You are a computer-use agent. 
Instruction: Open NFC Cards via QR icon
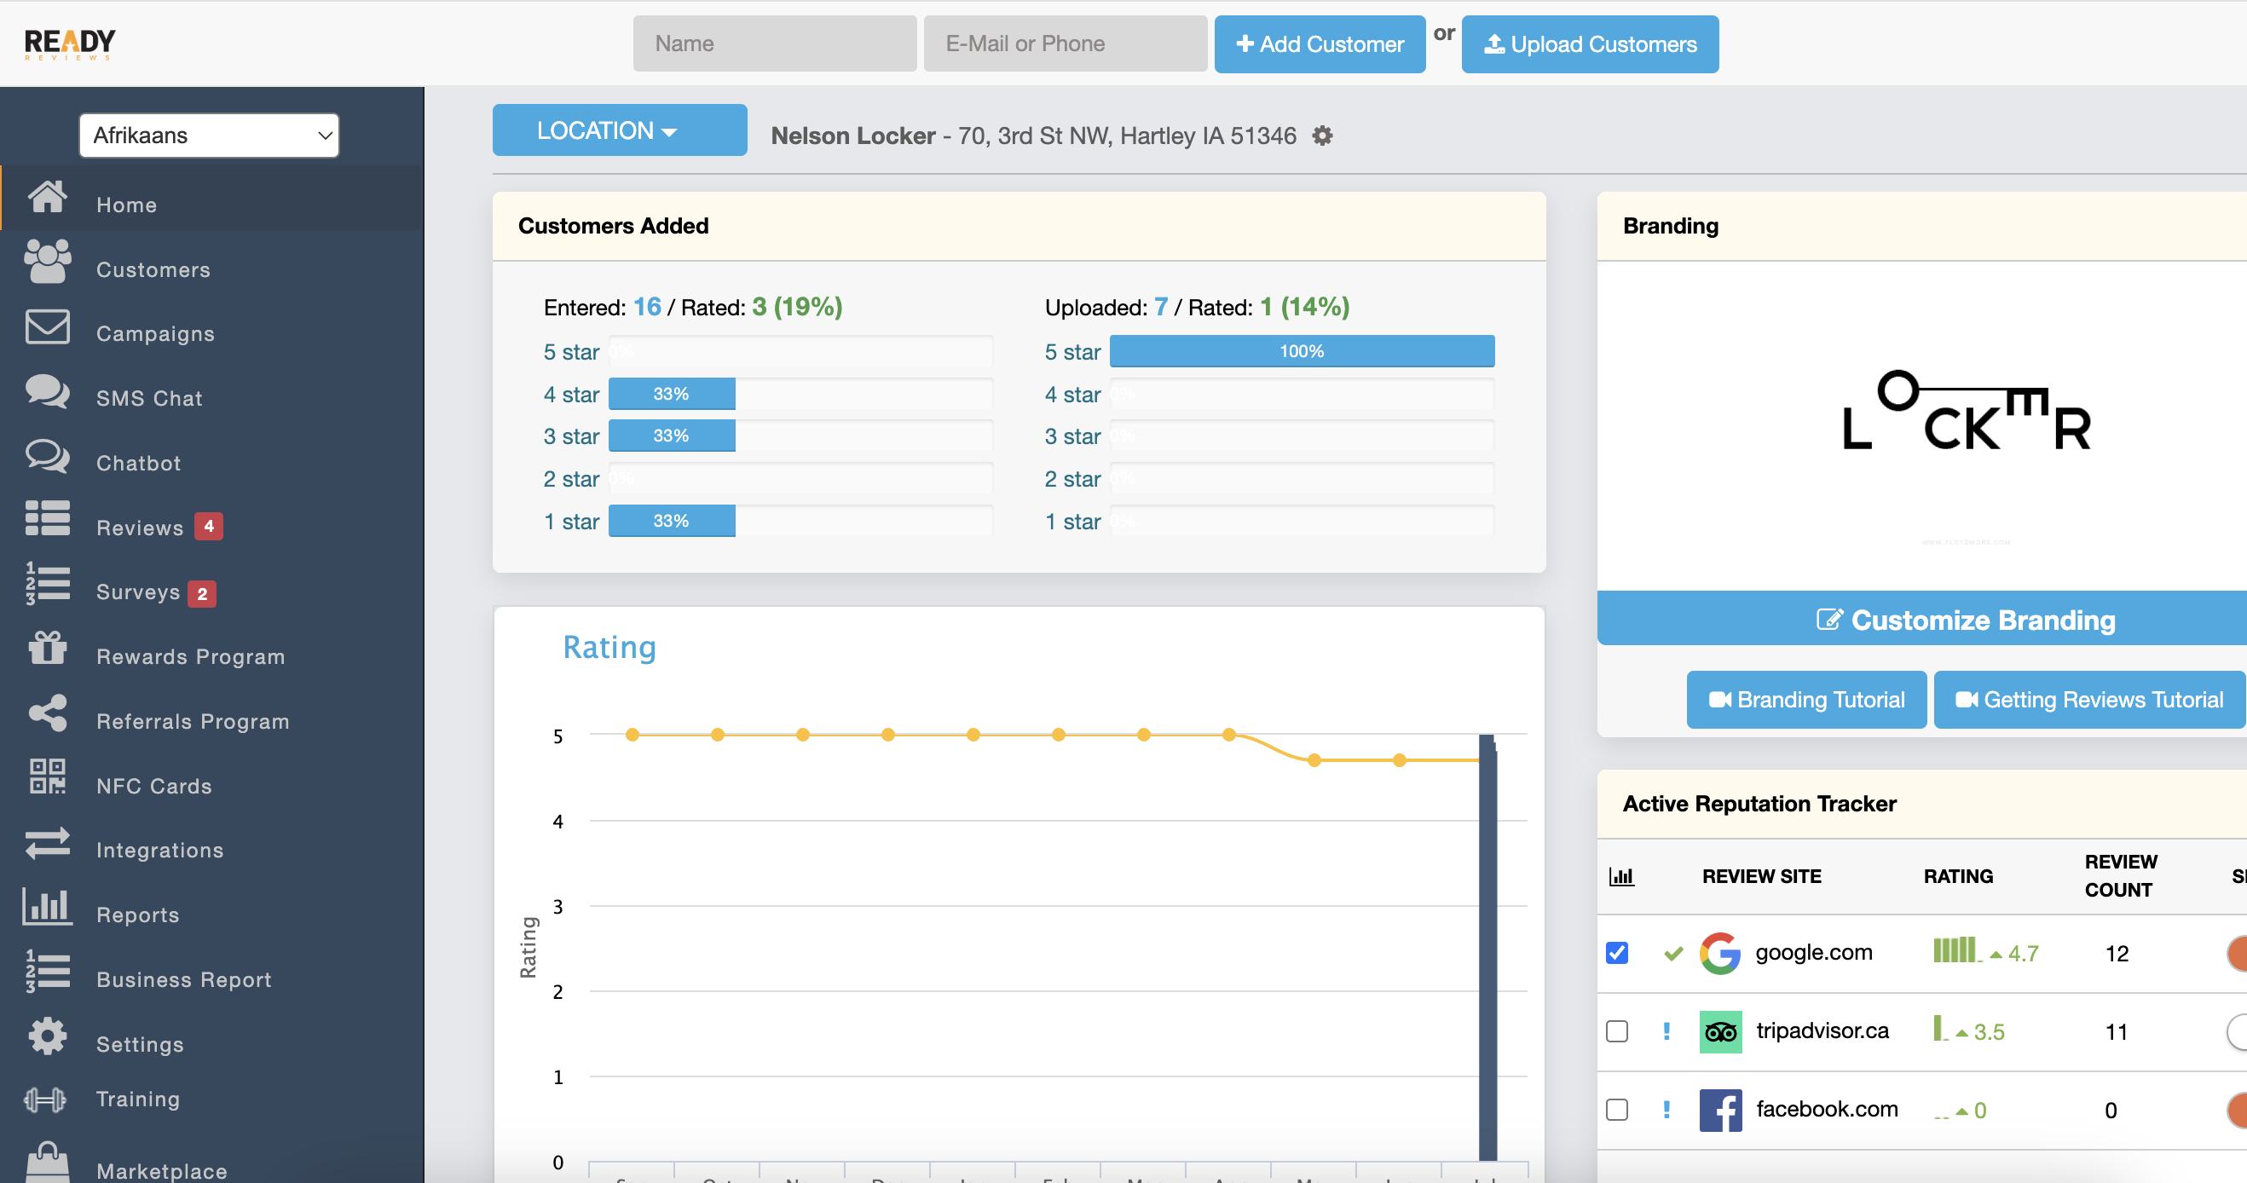47,776
